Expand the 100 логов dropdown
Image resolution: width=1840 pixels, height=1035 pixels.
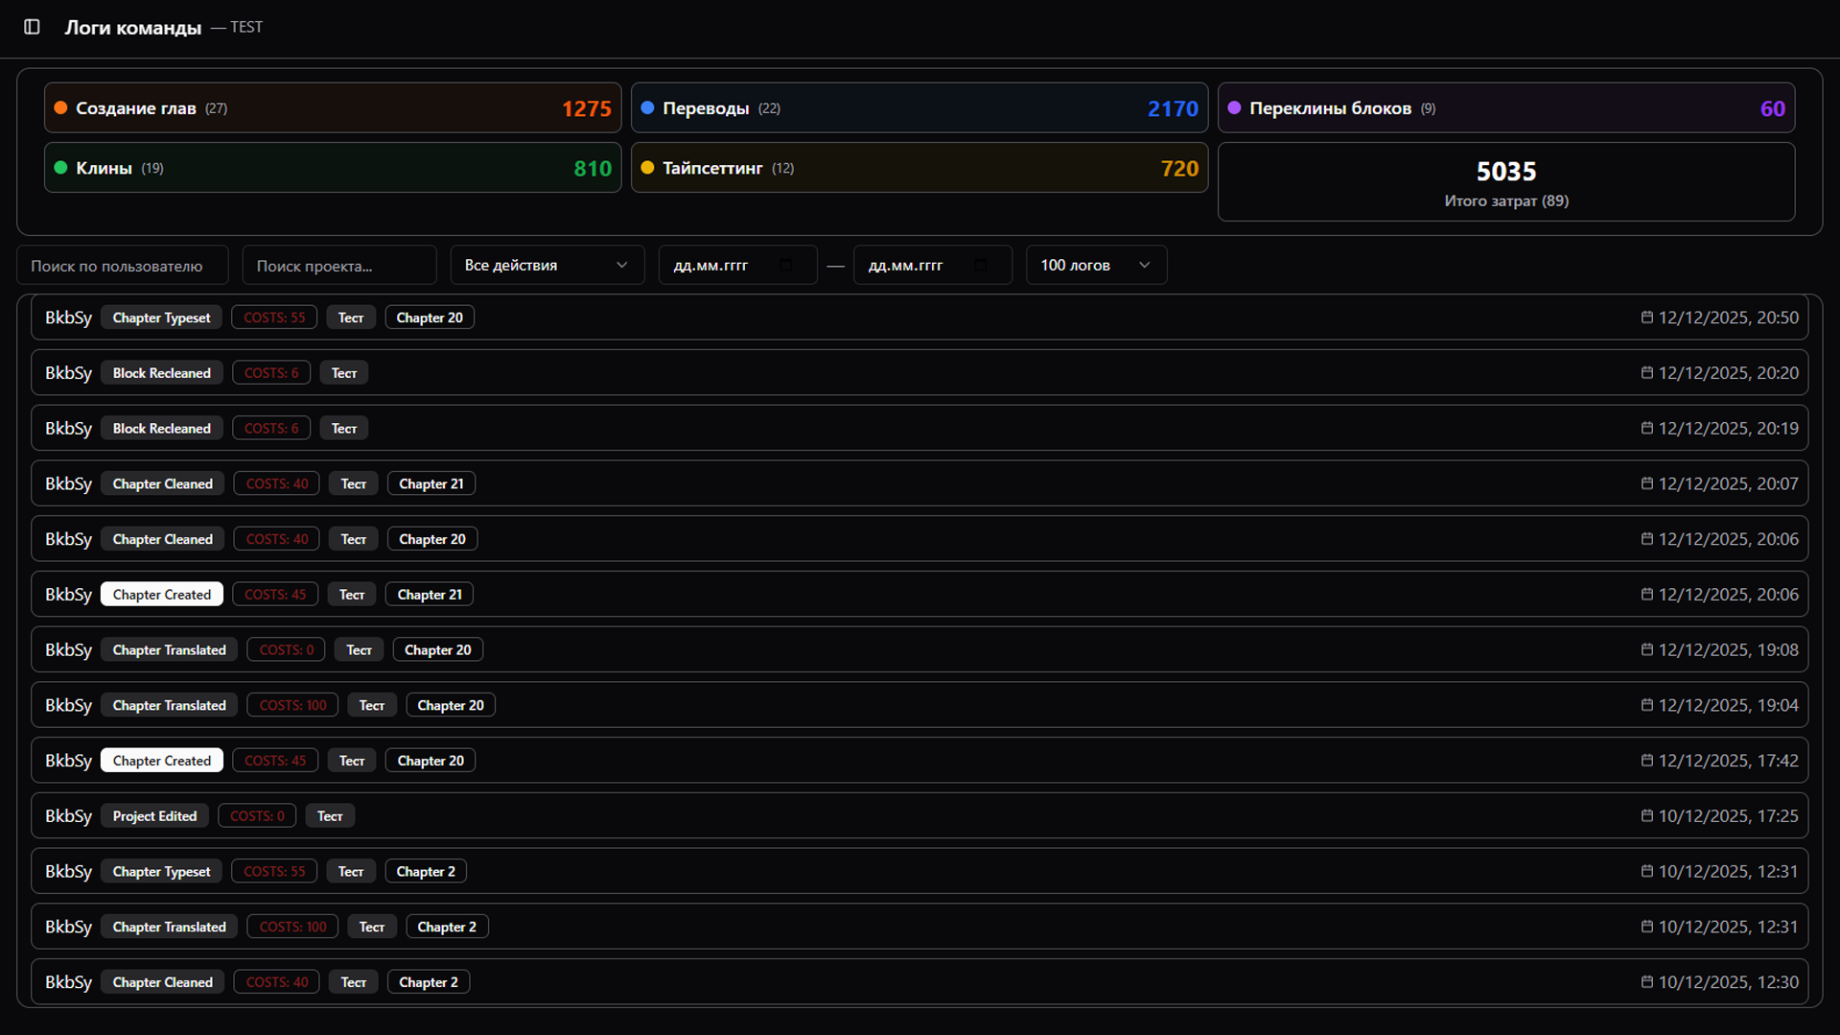(x=1095, y=266)
